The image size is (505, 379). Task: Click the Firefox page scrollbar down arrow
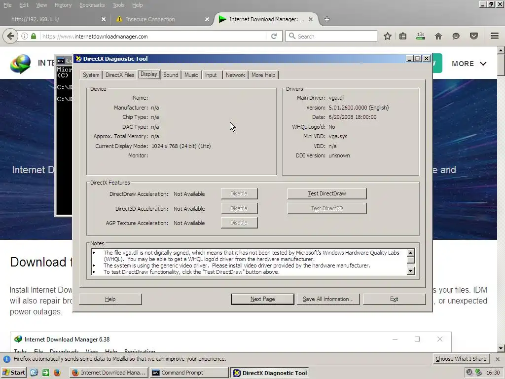[x=501, y=348]
